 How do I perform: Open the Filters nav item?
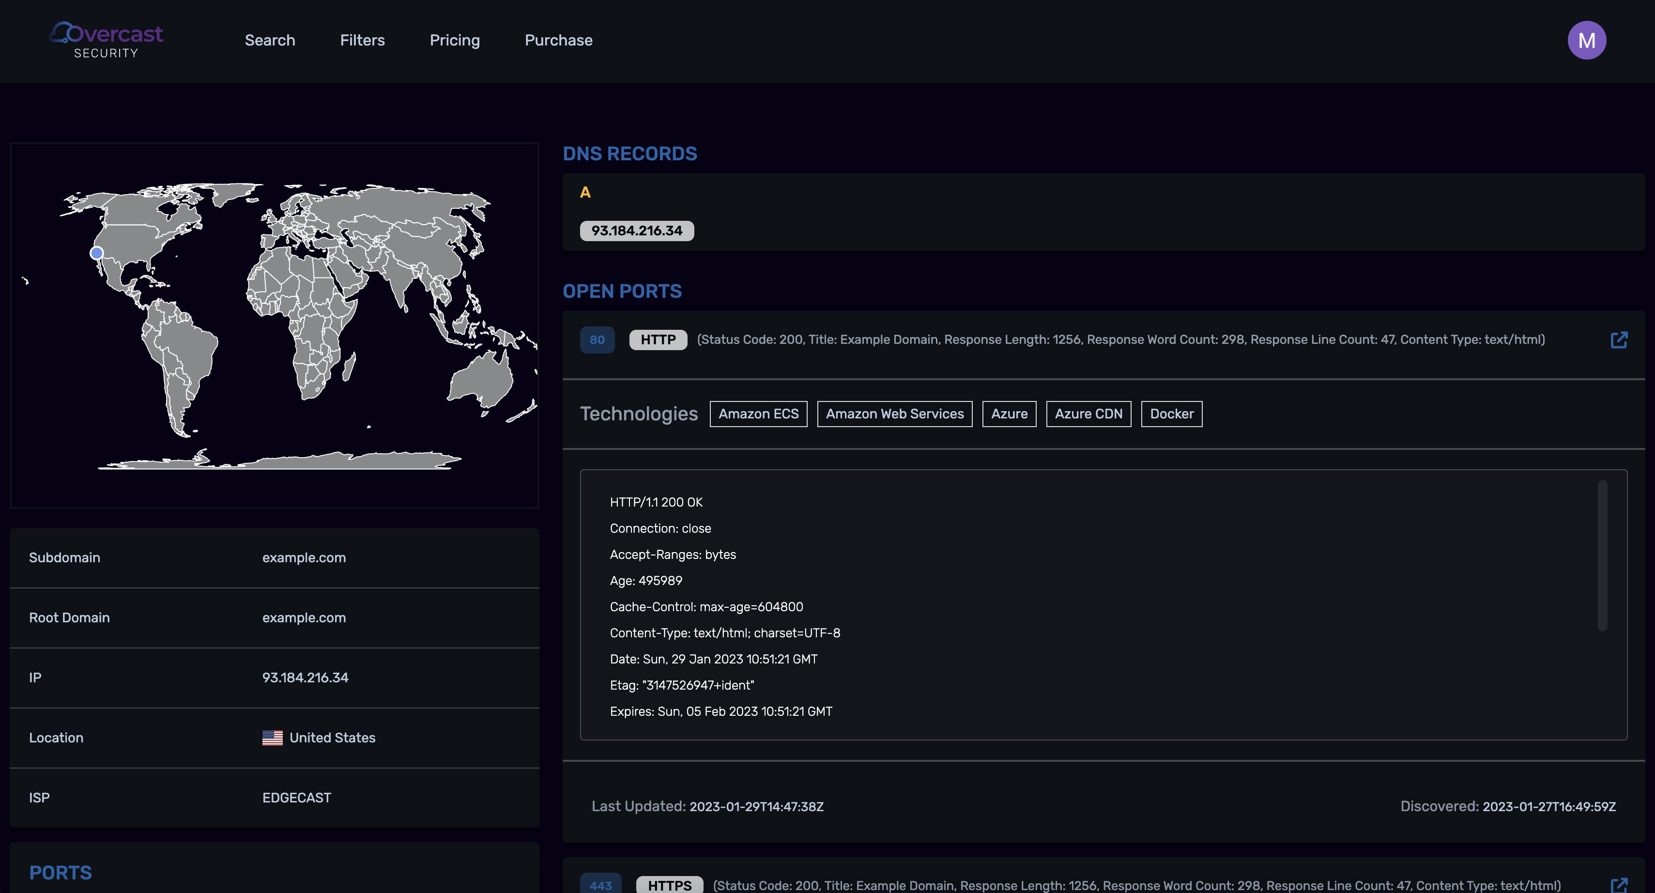click(x=362, y=40)
